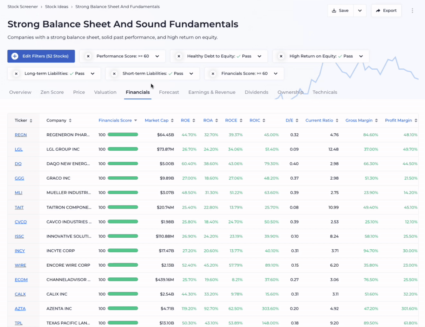Open the Dividends tab
This screenshot has width=425, height=327.
(x=256, y=92)
